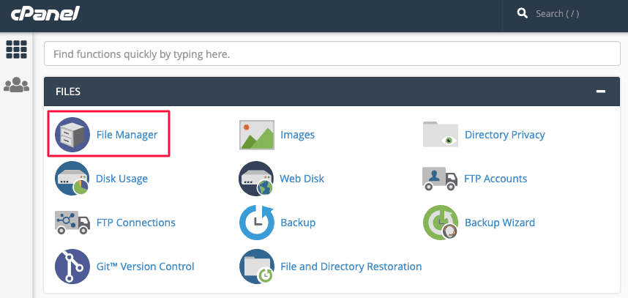
Task: Click the FILES section header
Action: pos(332,92)
